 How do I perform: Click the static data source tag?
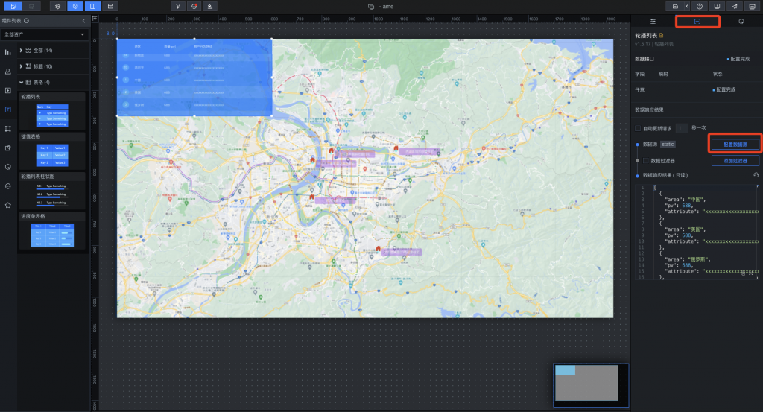668,144
